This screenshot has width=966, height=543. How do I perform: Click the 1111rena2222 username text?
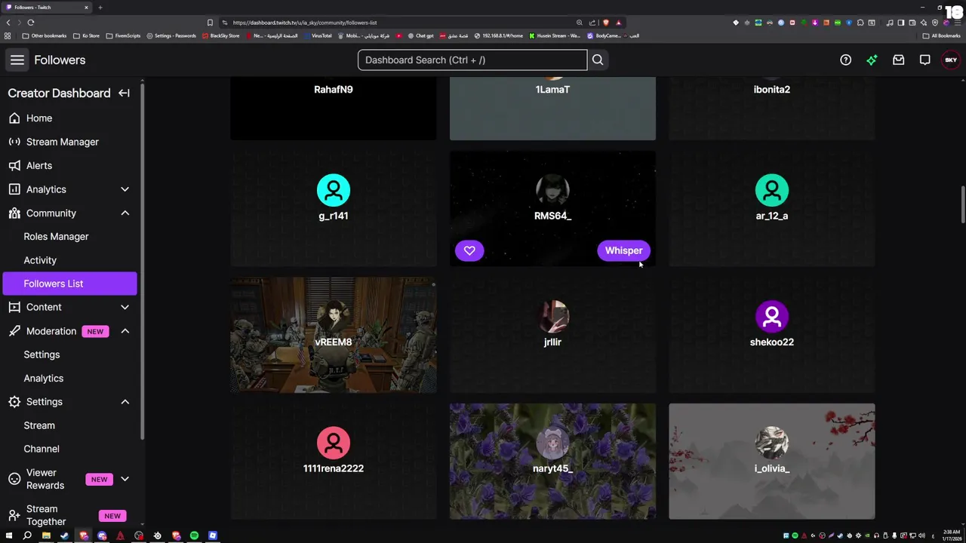[x=333, y=468]
